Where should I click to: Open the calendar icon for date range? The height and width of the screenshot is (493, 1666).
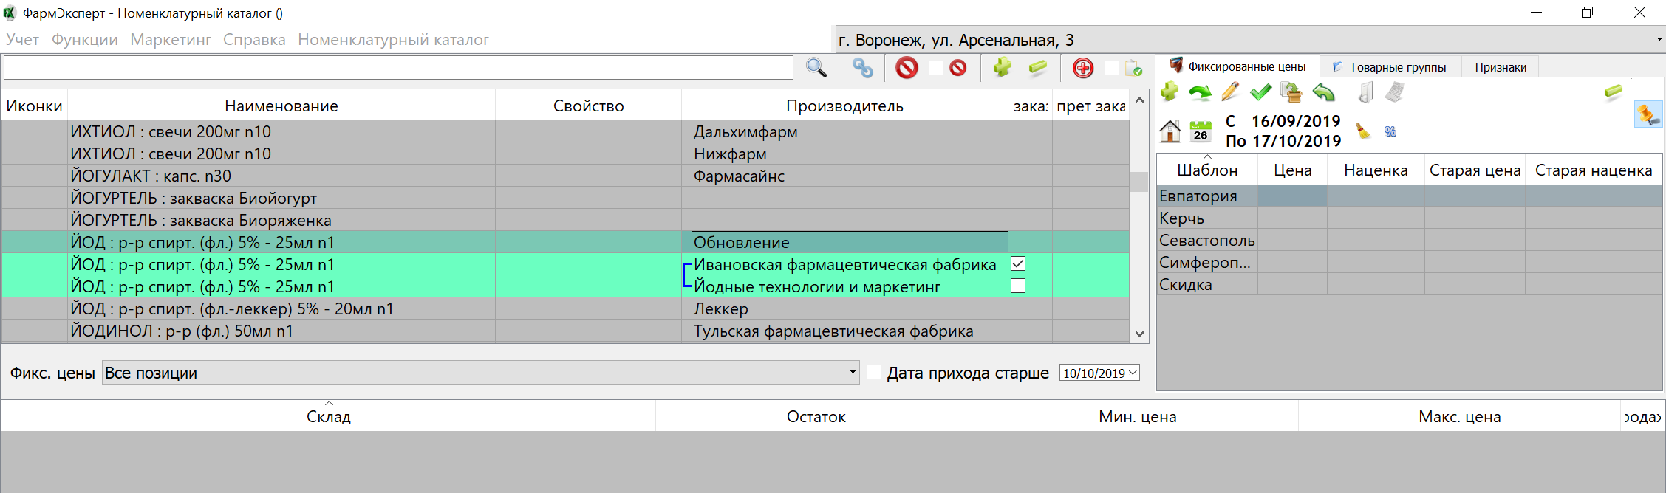pyautogui.click(x=1201, y=131)
